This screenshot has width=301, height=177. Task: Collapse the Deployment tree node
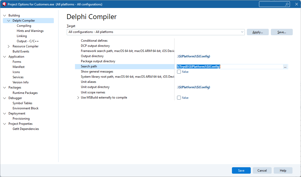click(5, 114)
